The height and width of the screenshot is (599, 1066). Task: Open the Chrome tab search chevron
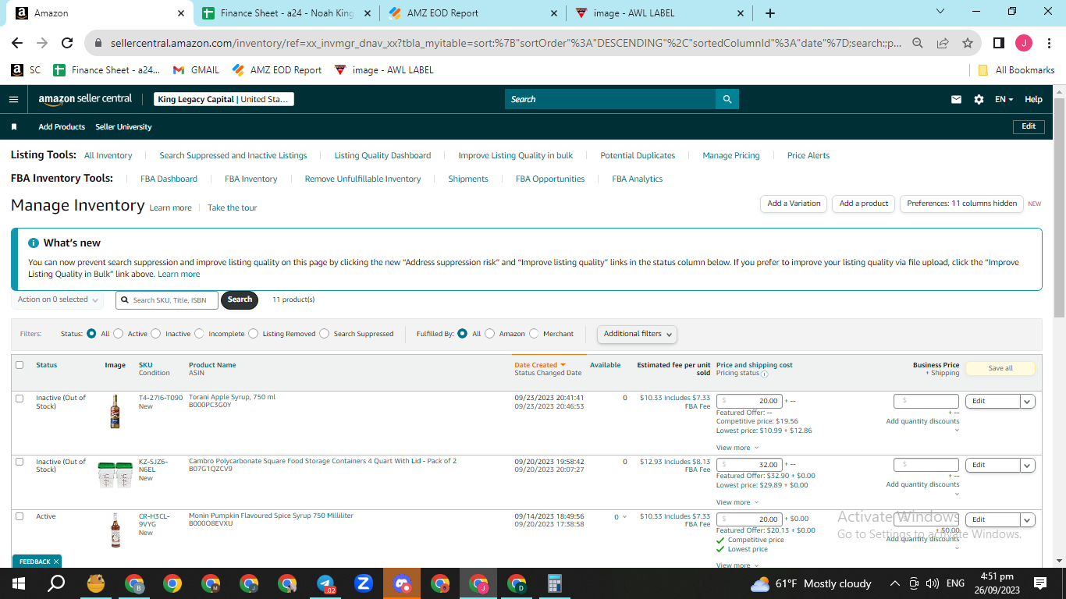(940, 12)
